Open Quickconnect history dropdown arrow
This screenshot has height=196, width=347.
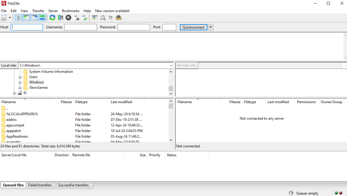[211, 27]
